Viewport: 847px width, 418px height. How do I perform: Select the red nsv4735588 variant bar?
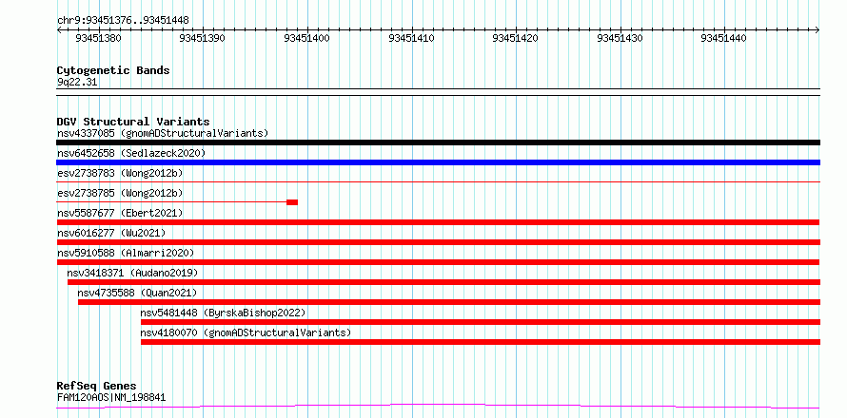pyautogui.click(x=449, y=302)
